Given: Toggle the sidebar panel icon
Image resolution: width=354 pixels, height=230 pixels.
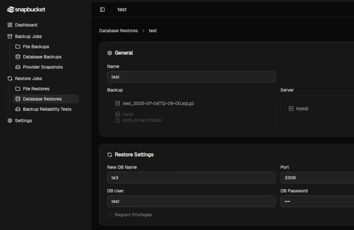Looking at the screenshot, I should pos(102,9).
